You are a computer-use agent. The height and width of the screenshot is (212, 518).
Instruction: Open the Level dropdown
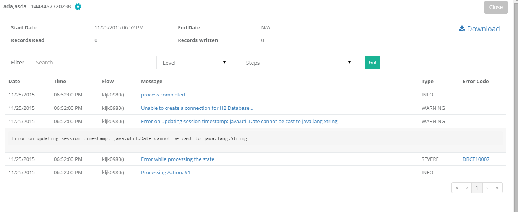pyautogui.click(x=192, y=63)
